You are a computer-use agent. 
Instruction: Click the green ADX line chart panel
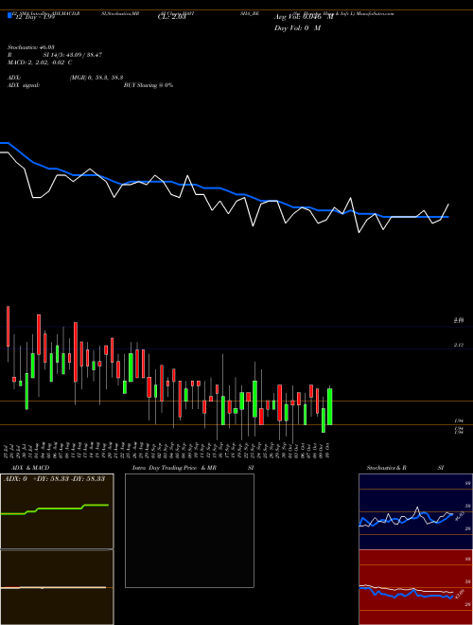click(57, 511)
